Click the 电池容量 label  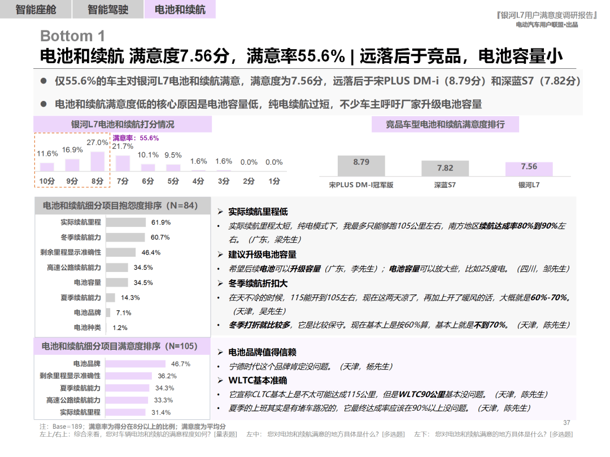[88, 283]
